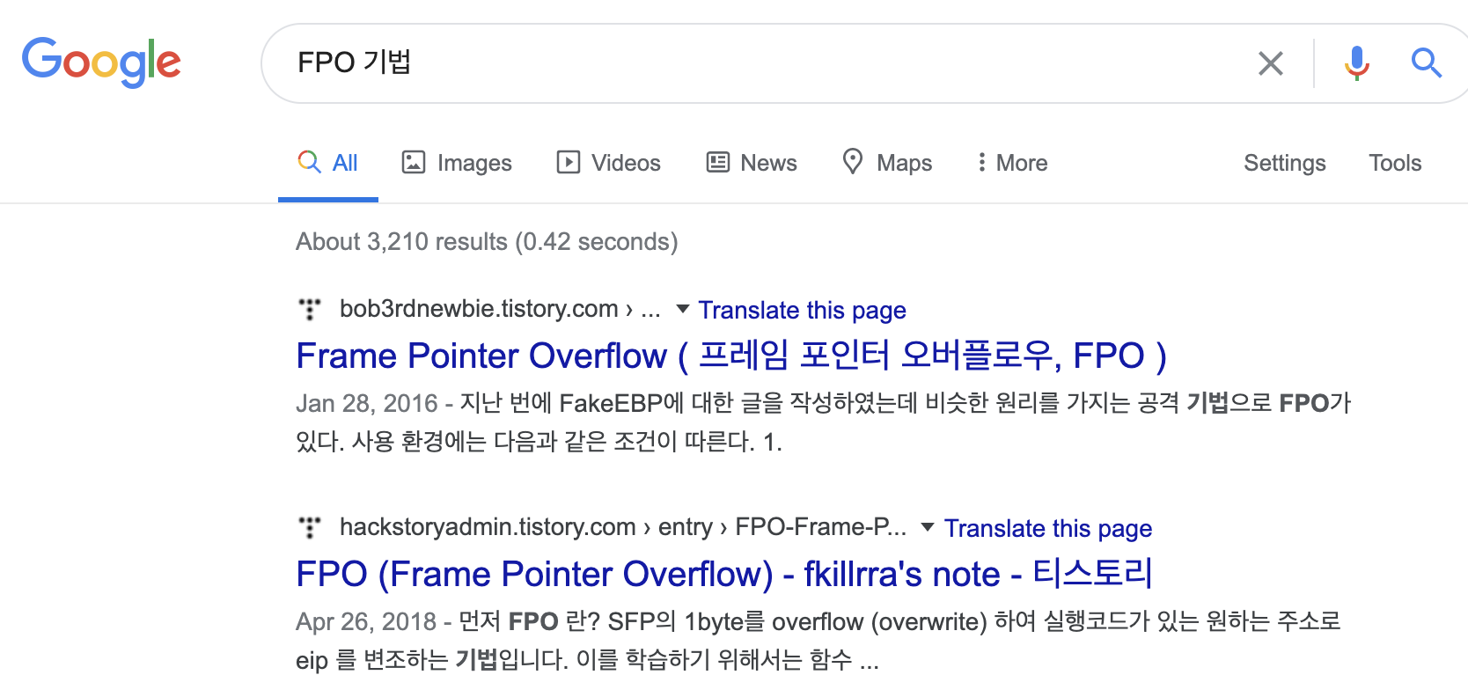
Task: Select the All results tab
Action: click(x=327, y=163)
